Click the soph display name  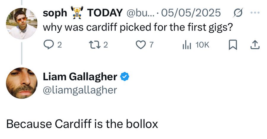point(55,13)
